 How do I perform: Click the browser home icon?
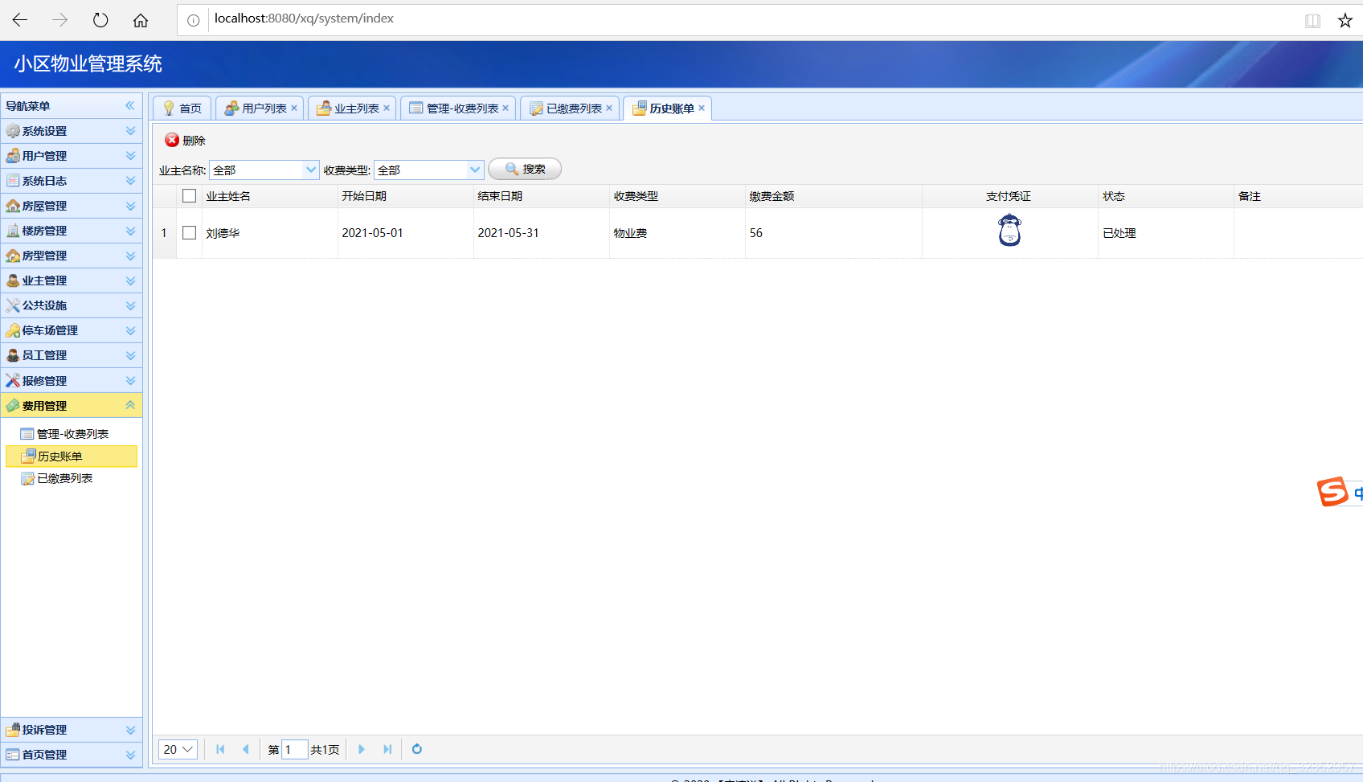tap(141, 20)
